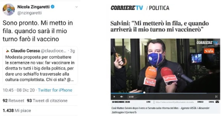Click the Corriere TV logo
This screenshot has width=221, height=116.
pyautogui.click(x=127, y=8)
